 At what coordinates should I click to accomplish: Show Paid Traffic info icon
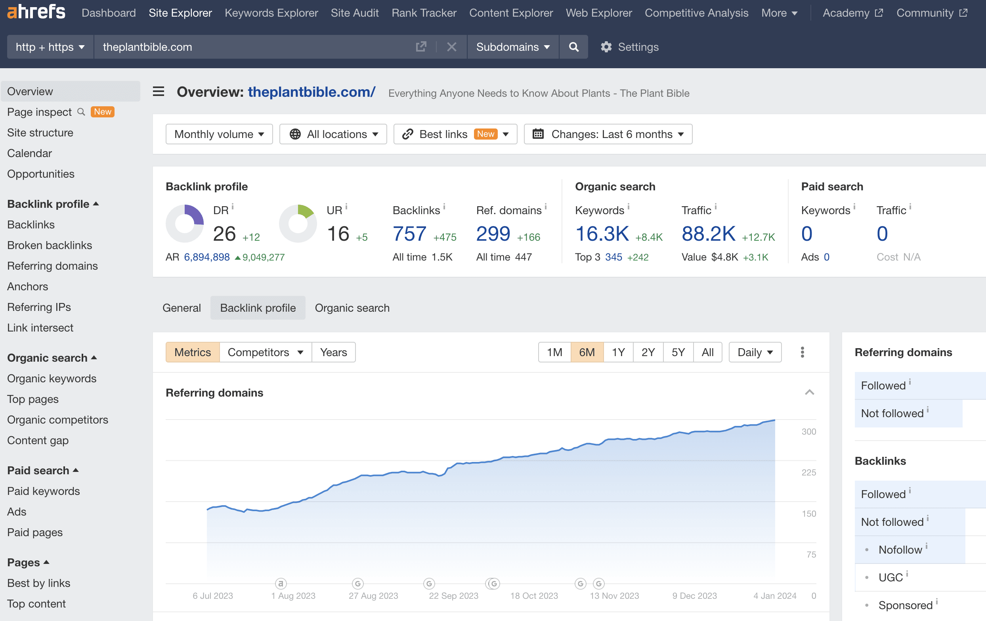click(x=910, y=207)
